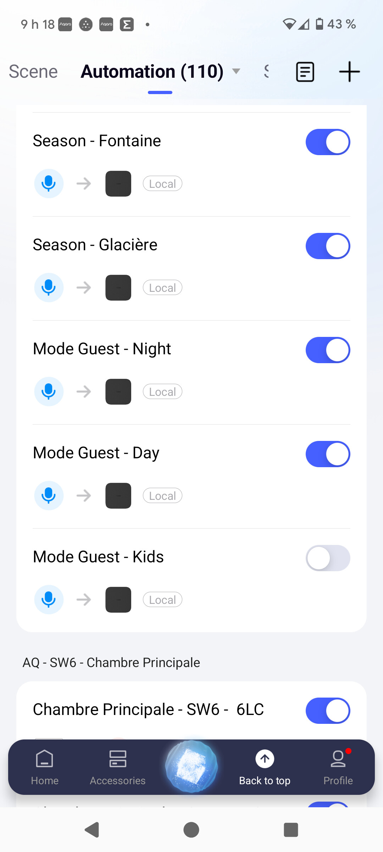Open the automation log list icon
The width and height of the screenshot is (383, 852).
click(305, 72)
